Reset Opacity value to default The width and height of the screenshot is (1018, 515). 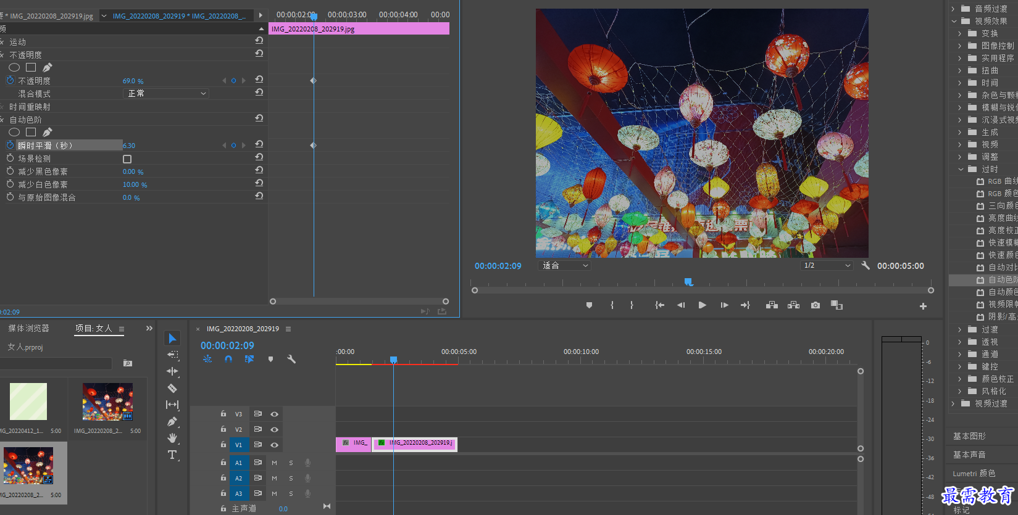click(259, 80)
